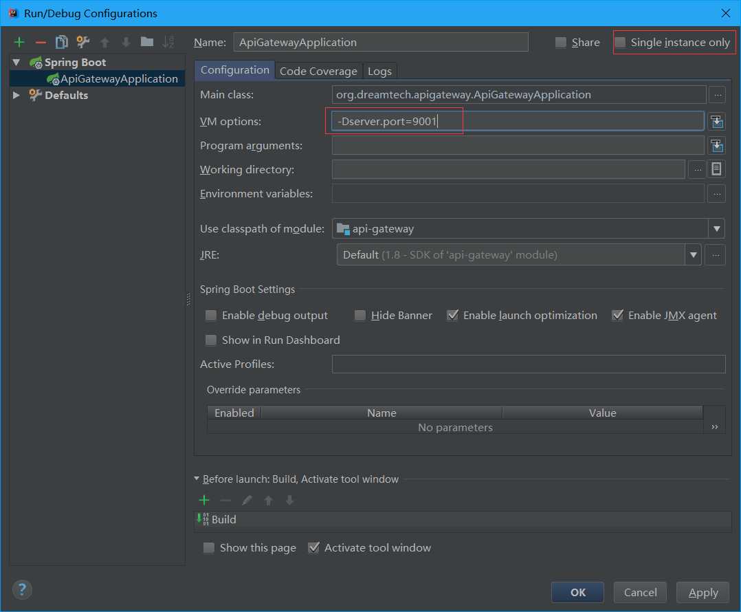Viewport: 741px width, 612px height.
Task: Collapse the Before launch section
Action: (x=197, y=479)
